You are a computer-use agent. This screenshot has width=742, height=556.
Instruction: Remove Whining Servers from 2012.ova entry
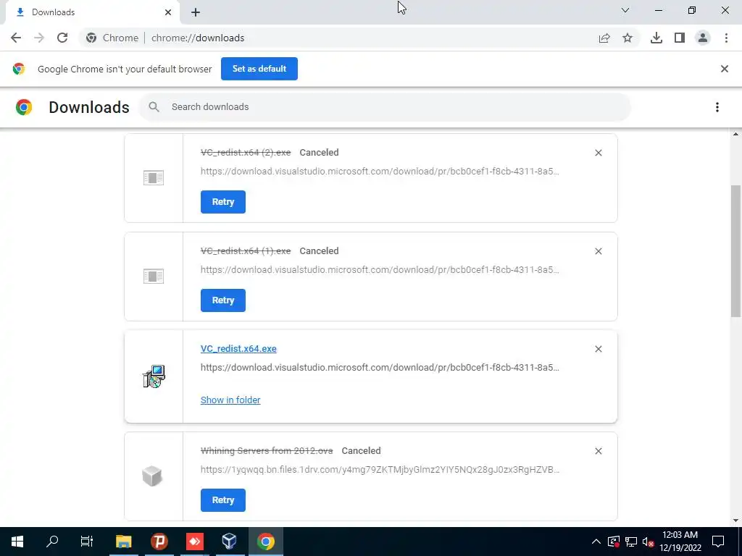point(599,451)
